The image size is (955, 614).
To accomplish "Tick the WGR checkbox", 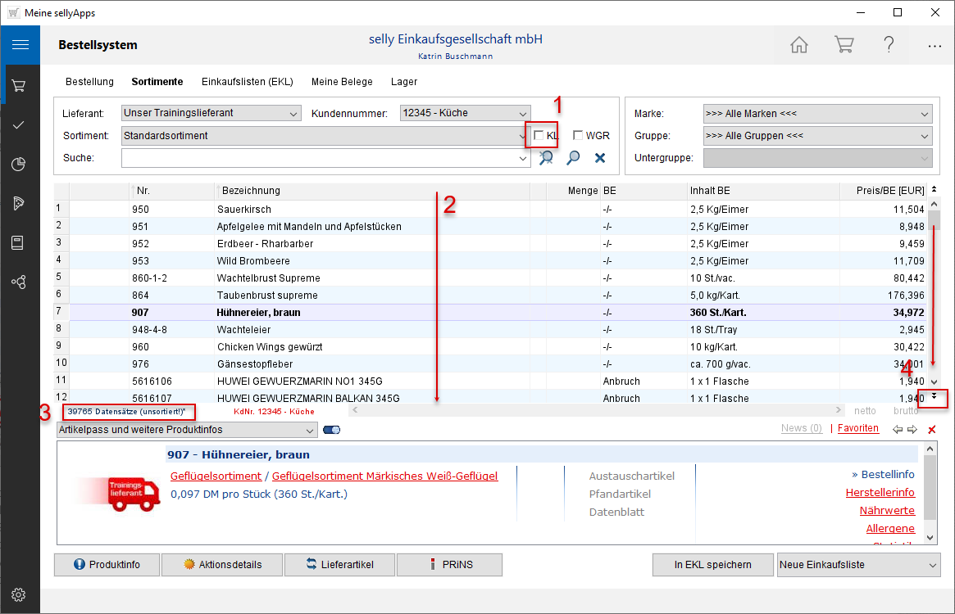I will click(x=578, y=136).
